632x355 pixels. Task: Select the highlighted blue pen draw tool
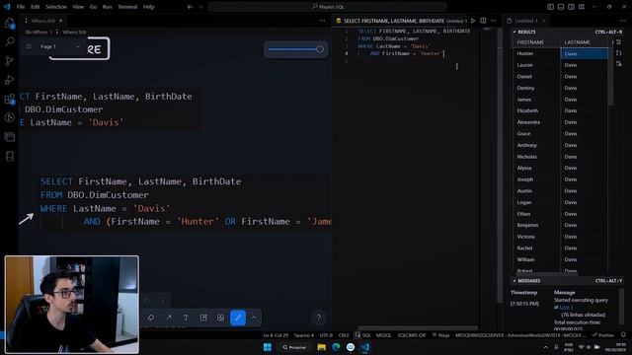point(238,318)
